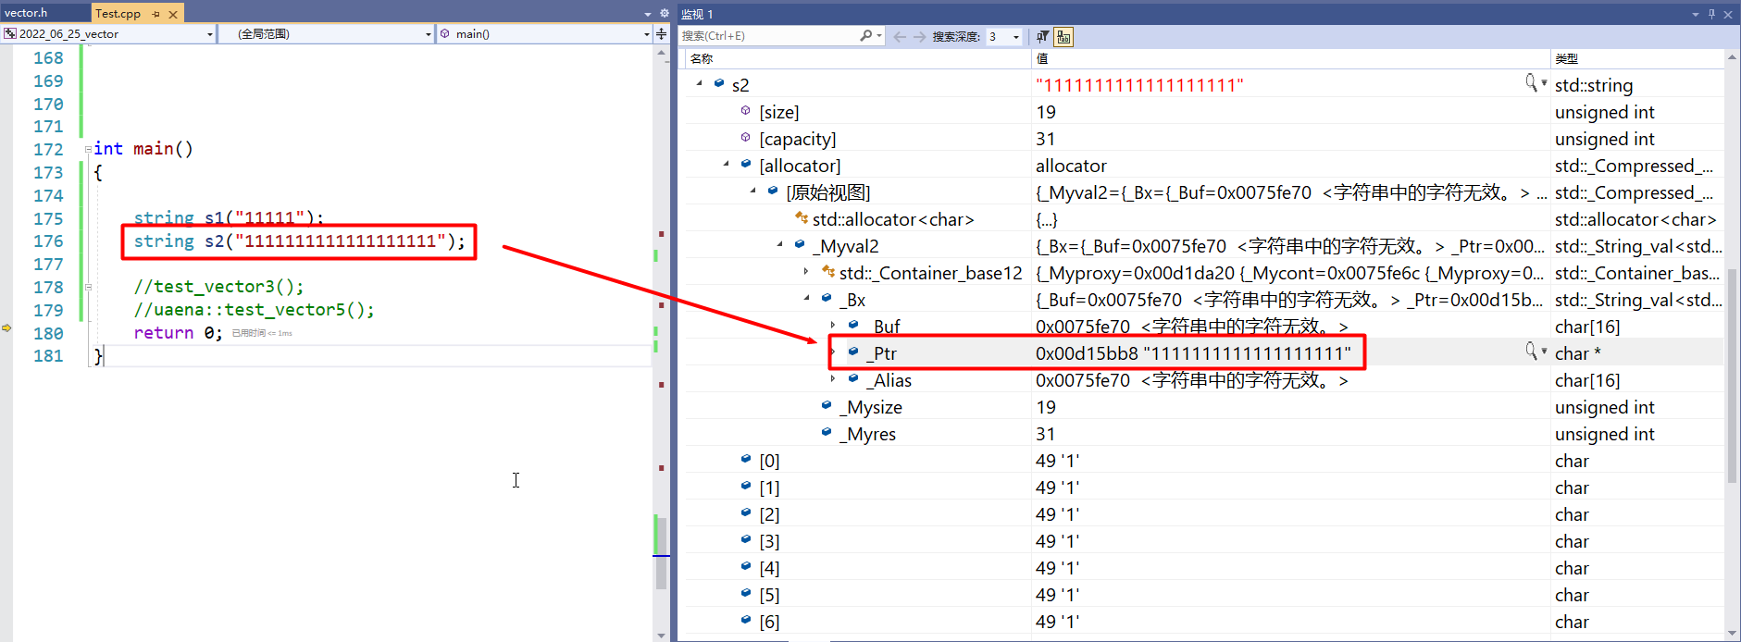Close the Test.cpp tab

point(173,15)
